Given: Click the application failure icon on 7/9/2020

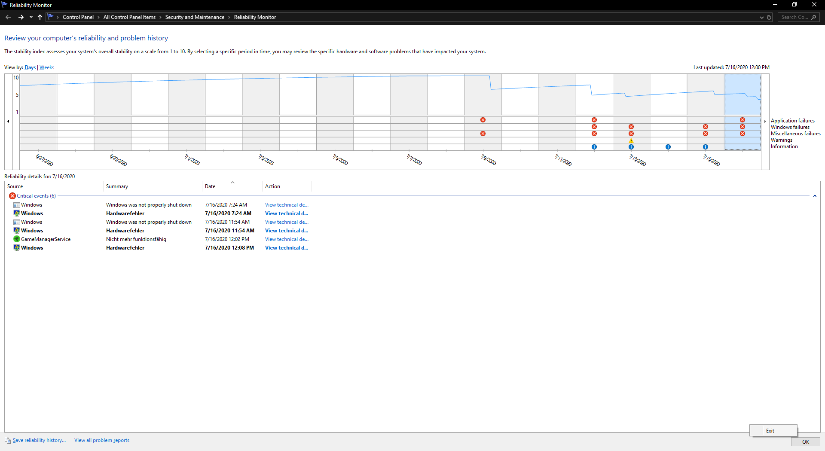Looking at the screenshot, I should tap(483, 120).
